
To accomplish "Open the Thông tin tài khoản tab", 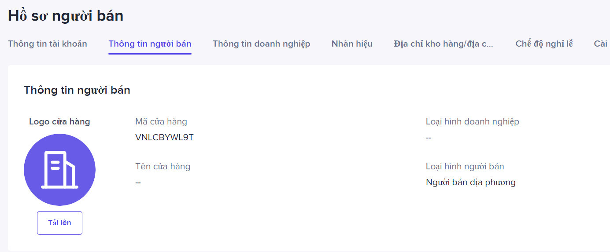I will [48, 44].
